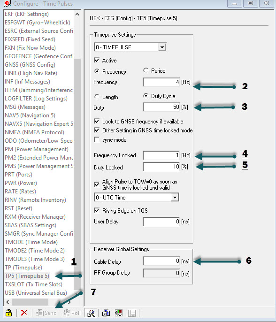Image resolution: width=276 pixels, height=322 pixels.
Task: Toggle the autopoll wand icon
Action: click(x=91, y=313)
